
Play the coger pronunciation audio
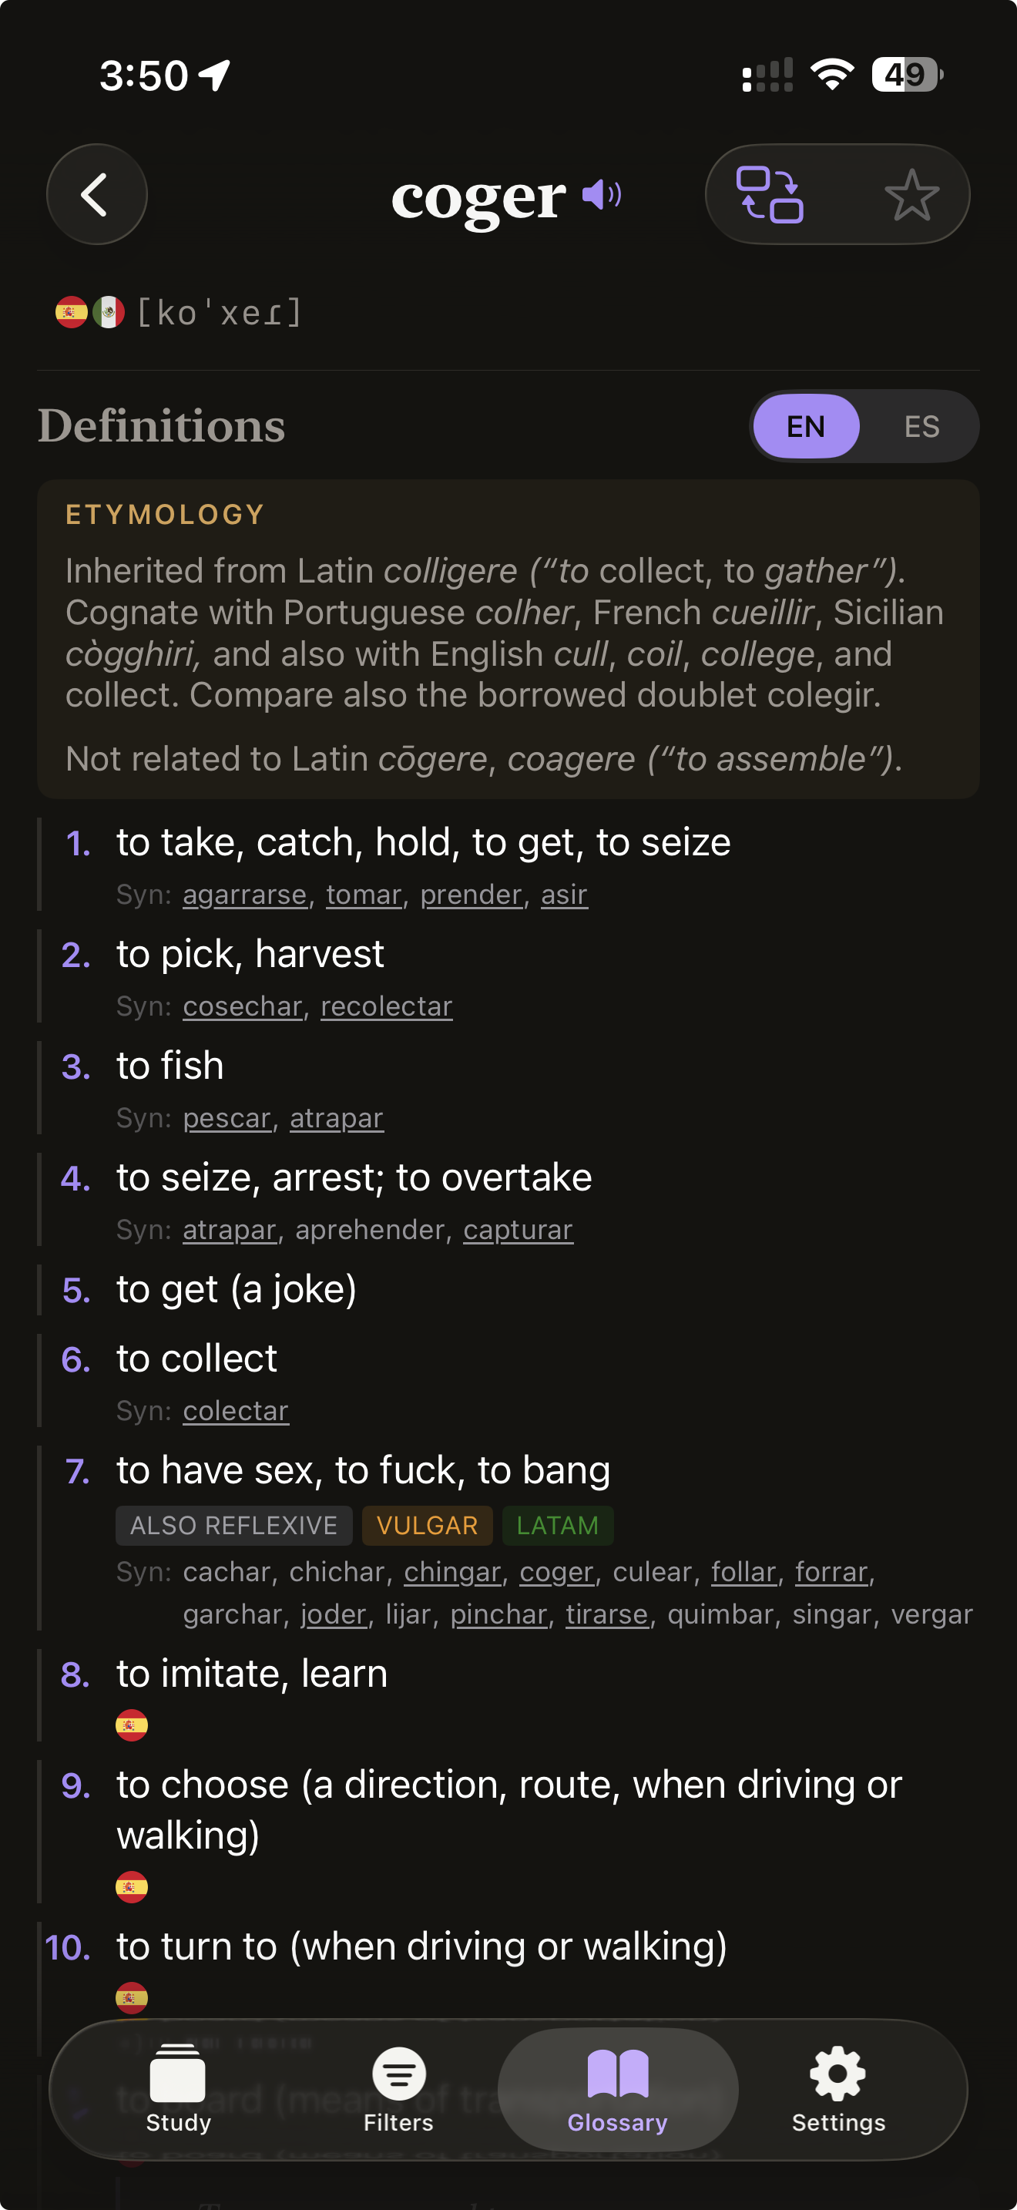click(x=602, y=195)
